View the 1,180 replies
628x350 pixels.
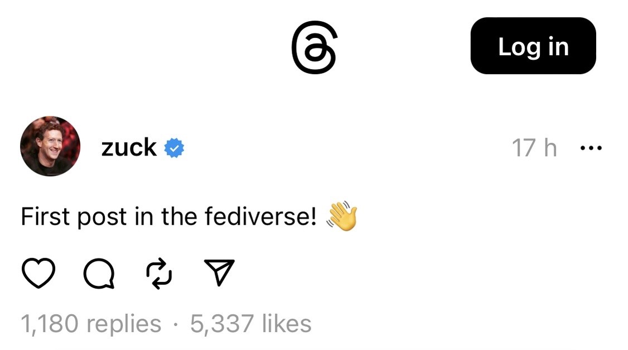(x=91, y=324)
